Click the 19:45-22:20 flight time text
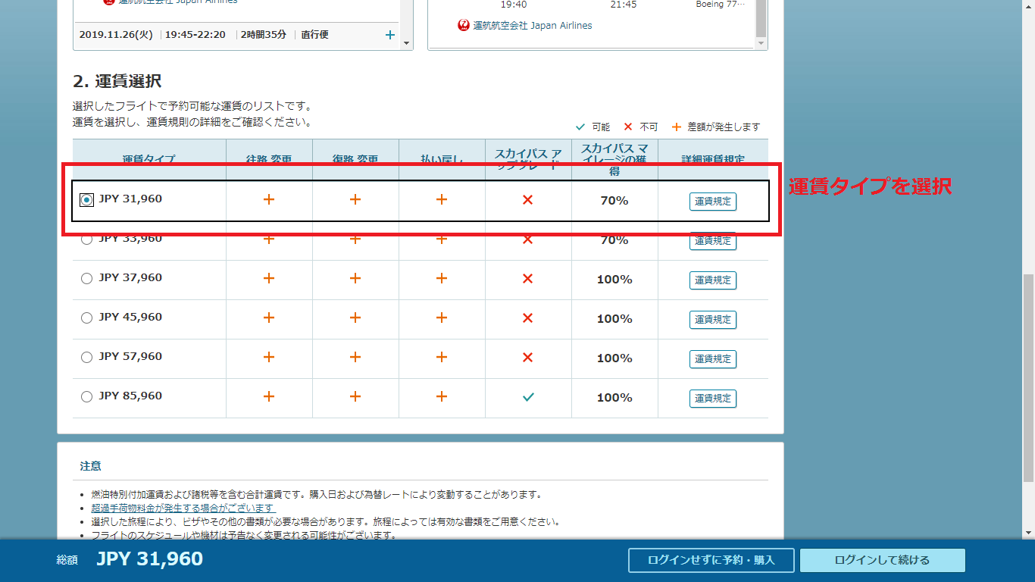1035x582 pixels. [x=195, y=35]
